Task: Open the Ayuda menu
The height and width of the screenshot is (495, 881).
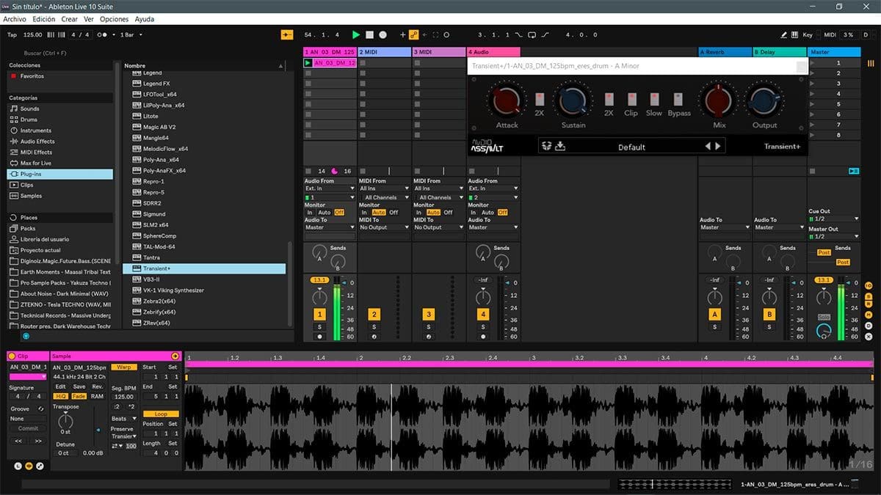Action: tap(145, 19)
